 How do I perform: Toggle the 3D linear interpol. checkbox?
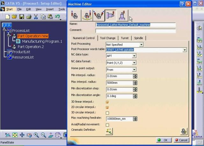107,102
